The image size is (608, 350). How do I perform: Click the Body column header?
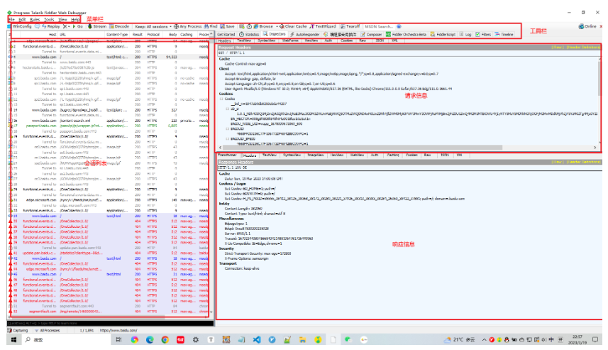coord(172,35)
